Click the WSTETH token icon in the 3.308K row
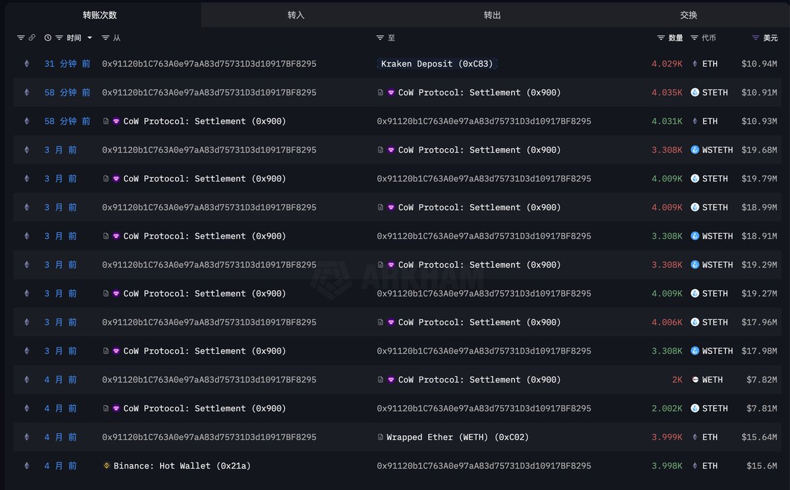Screen dimensions: 790x490 (x=695, y=150)
